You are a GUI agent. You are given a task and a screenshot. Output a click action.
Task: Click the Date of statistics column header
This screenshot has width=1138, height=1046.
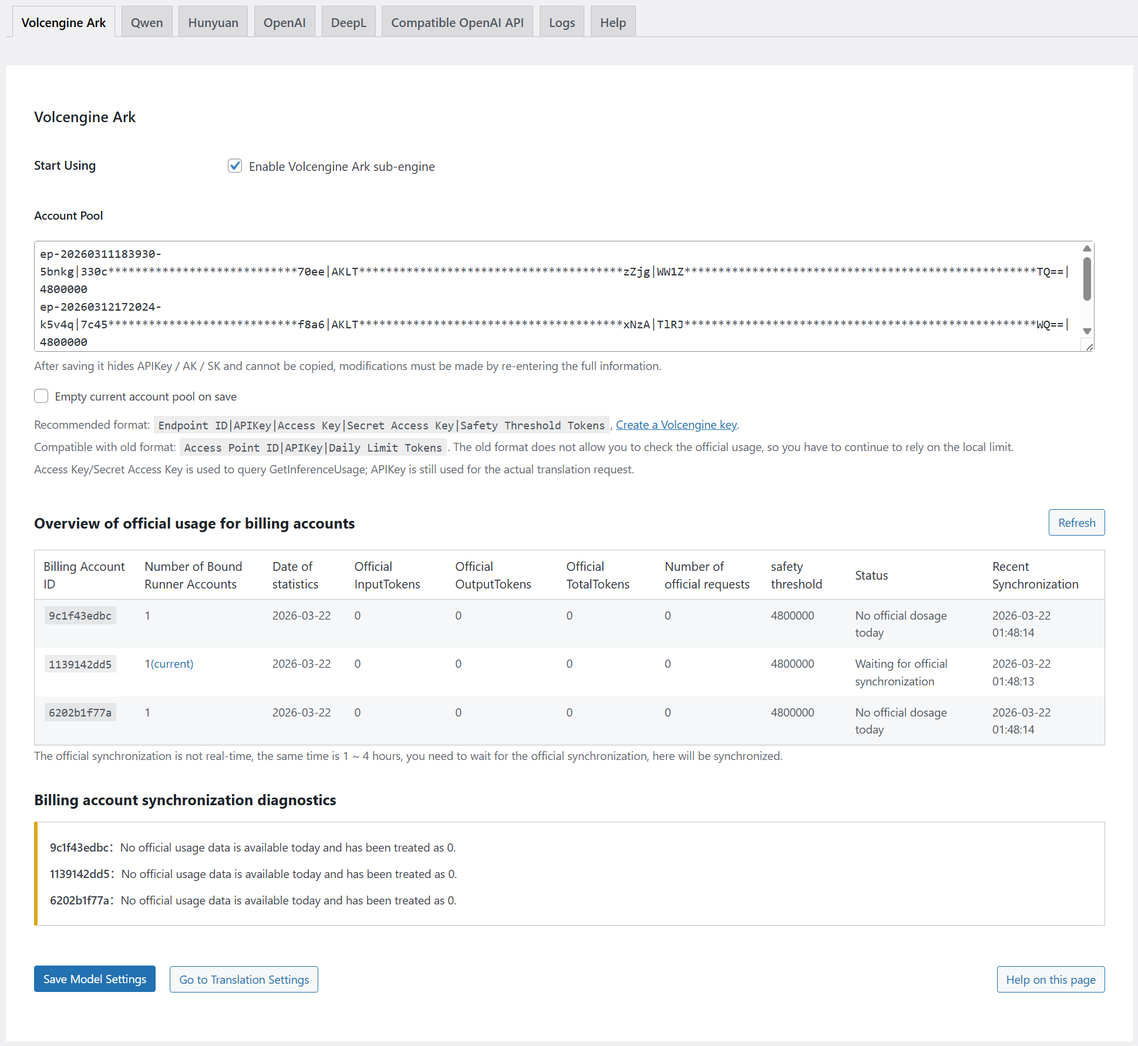click(295, 575)
